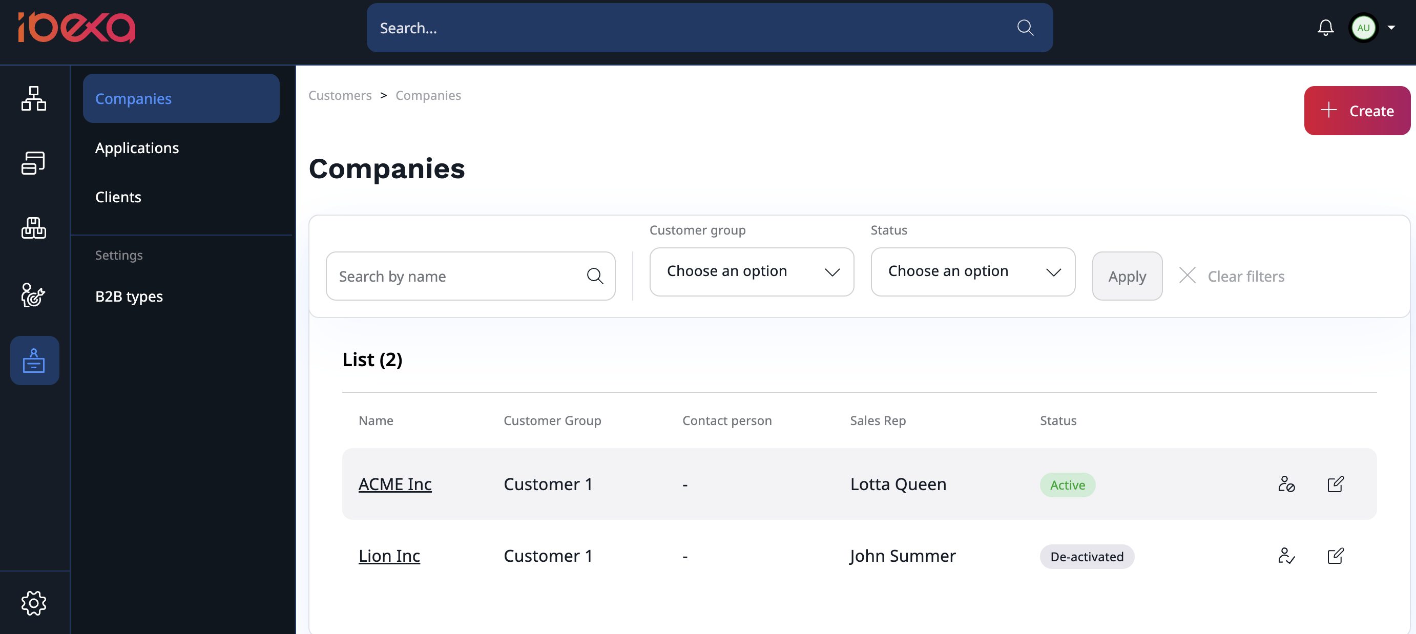
Task: Open the content structure sidebar icon
Action: pyautogui.click(x=33, y=98)
